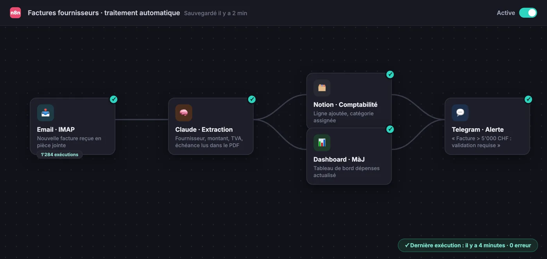
Task: Click the workflow title Factures fournisseurs
Action: coord(104,13)
